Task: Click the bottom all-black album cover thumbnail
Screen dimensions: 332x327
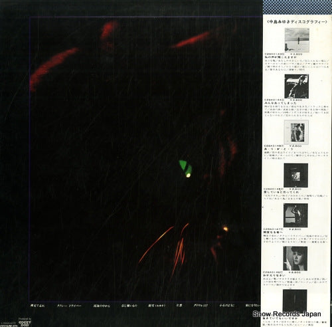Action: pos(295,300)
